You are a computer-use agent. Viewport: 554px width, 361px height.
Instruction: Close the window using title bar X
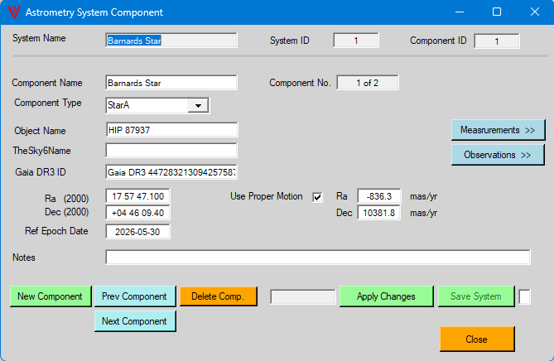tap(535, 12)
